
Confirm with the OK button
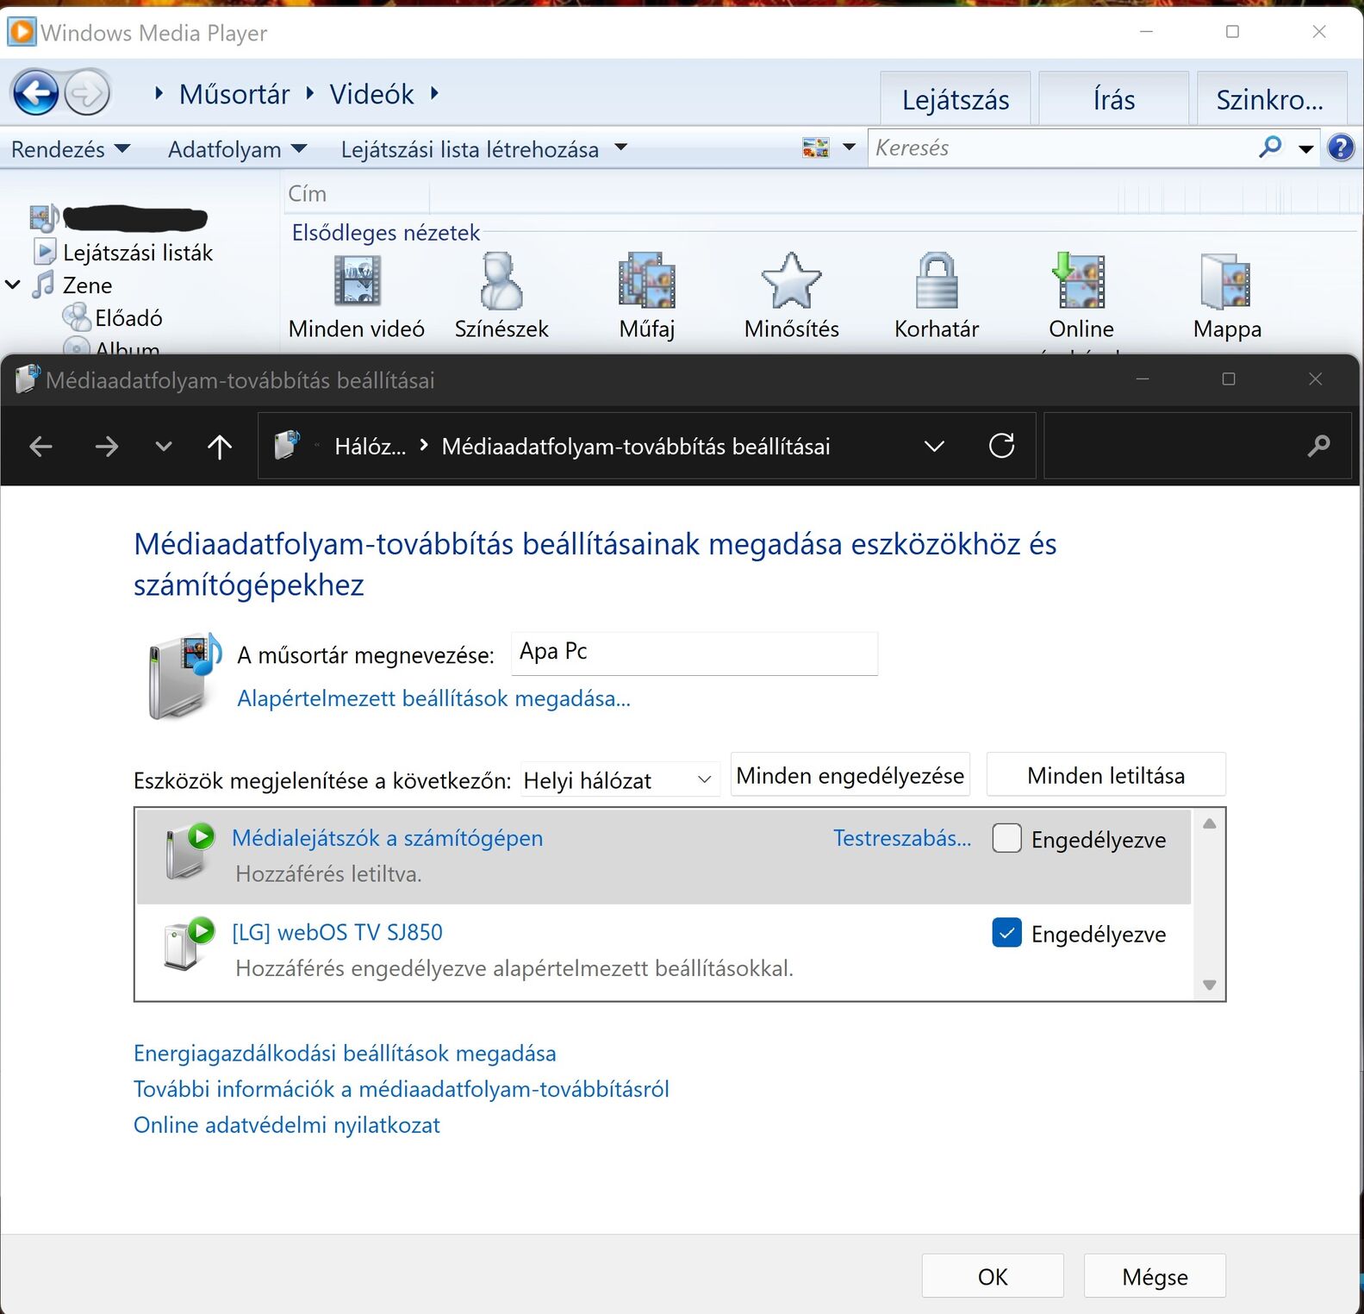[993, 1276]
